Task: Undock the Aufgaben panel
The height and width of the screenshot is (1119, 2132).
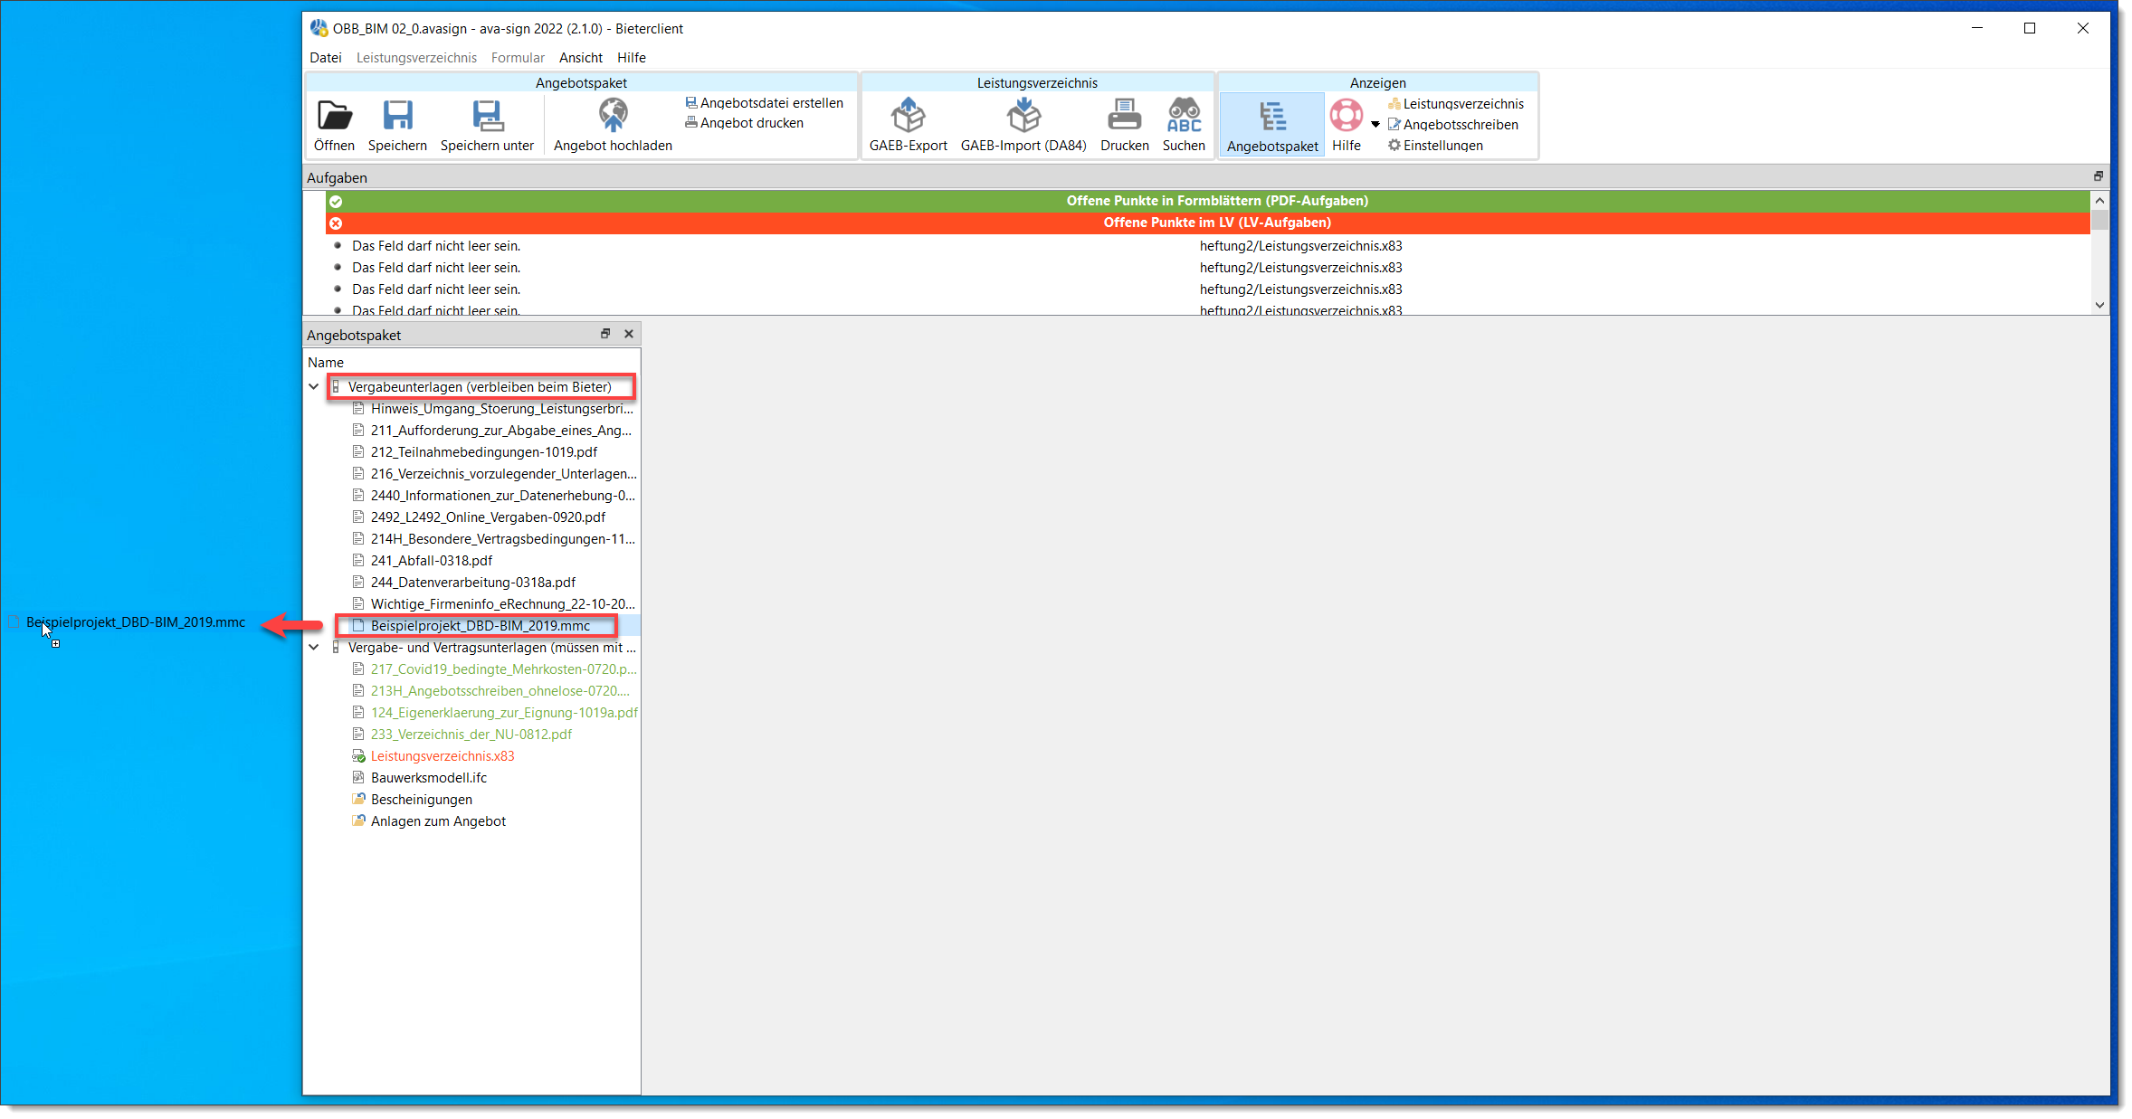Action: click(2098, 176)
